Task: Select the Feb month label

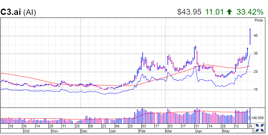Action: click(142, 131)
